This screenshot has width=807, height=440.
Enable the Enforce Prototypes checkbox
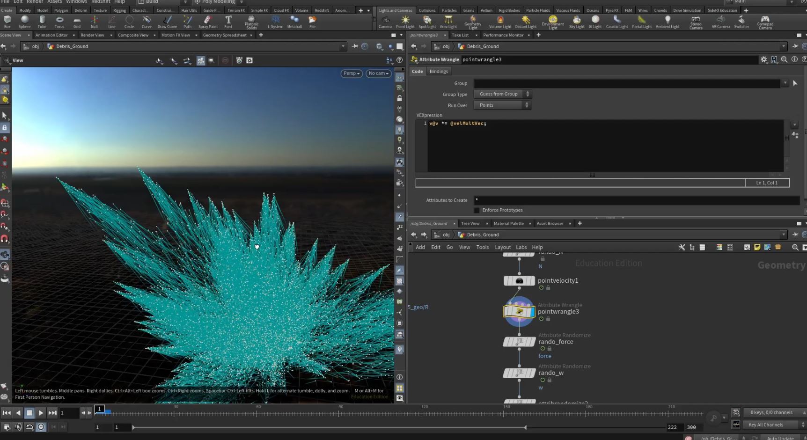[477, 210]
